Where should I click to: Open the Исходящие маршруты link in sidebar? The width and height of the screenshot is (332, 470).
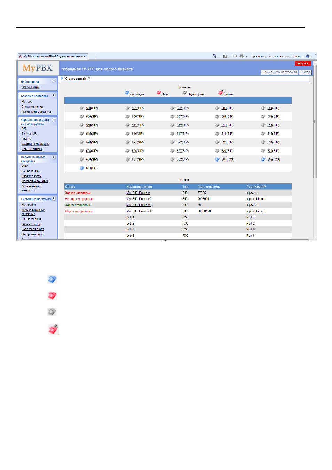(36, 112)
